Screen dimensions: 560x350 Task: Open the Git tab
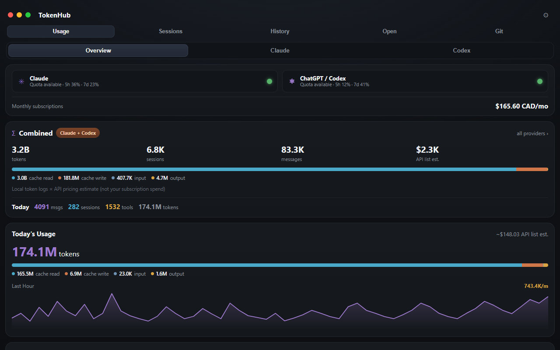click(499, 31)
